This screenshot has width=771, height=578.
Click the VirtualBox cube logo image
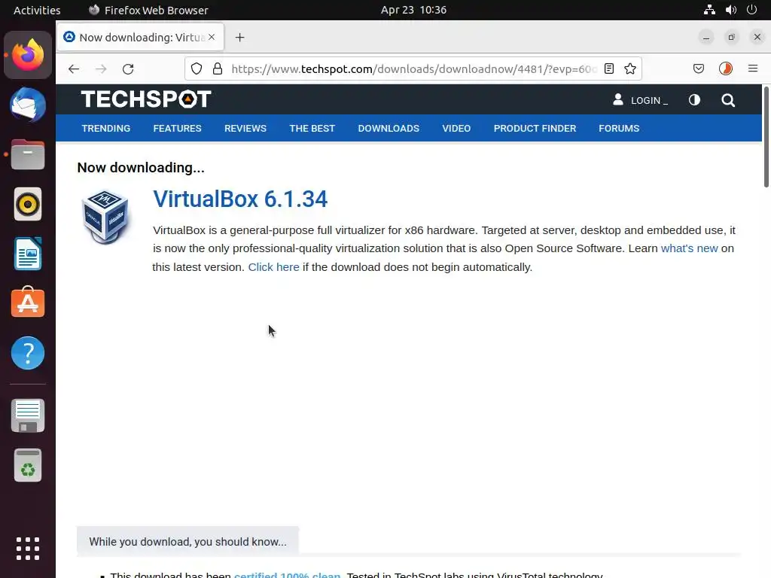105,218
